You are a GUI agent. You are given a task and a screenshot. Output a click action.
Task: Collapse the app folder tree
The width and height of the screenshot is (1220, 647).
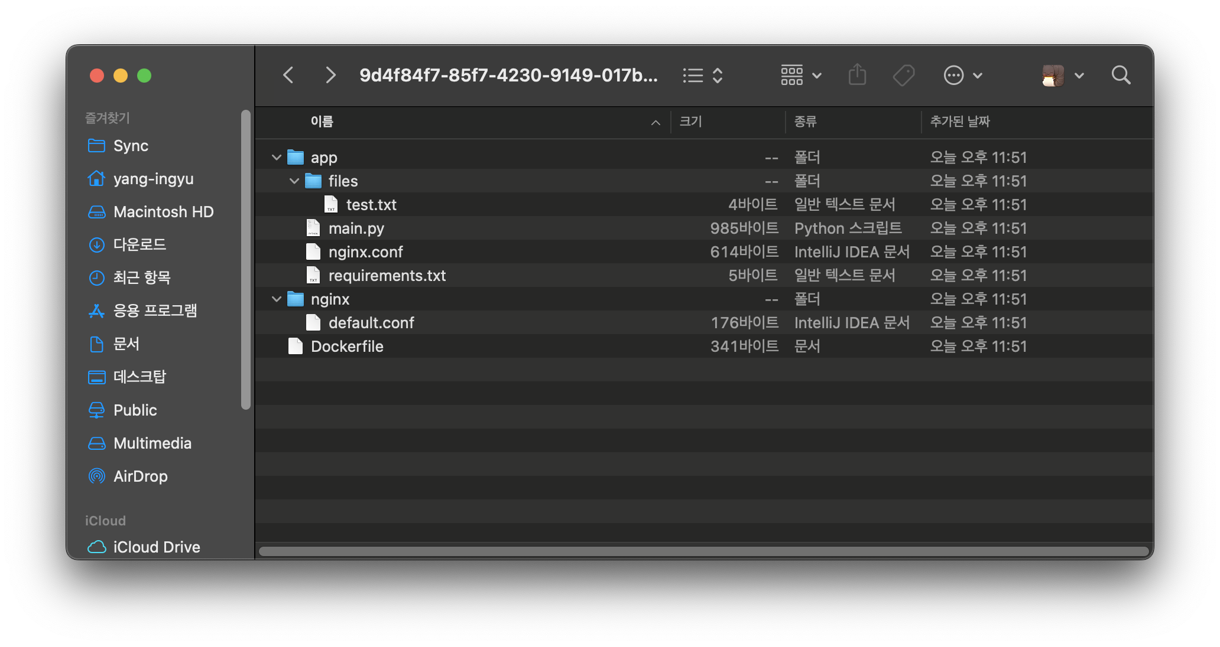[275, 157]
